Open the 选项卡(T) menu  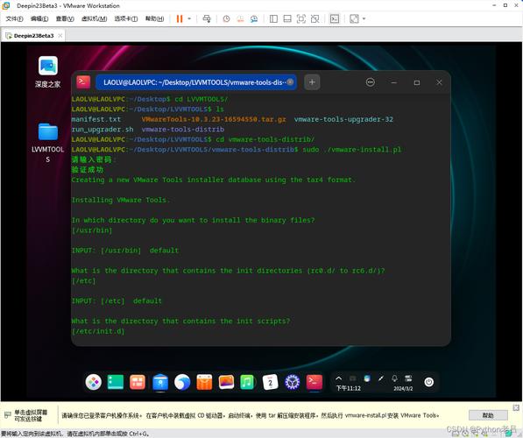click(126, 18)
